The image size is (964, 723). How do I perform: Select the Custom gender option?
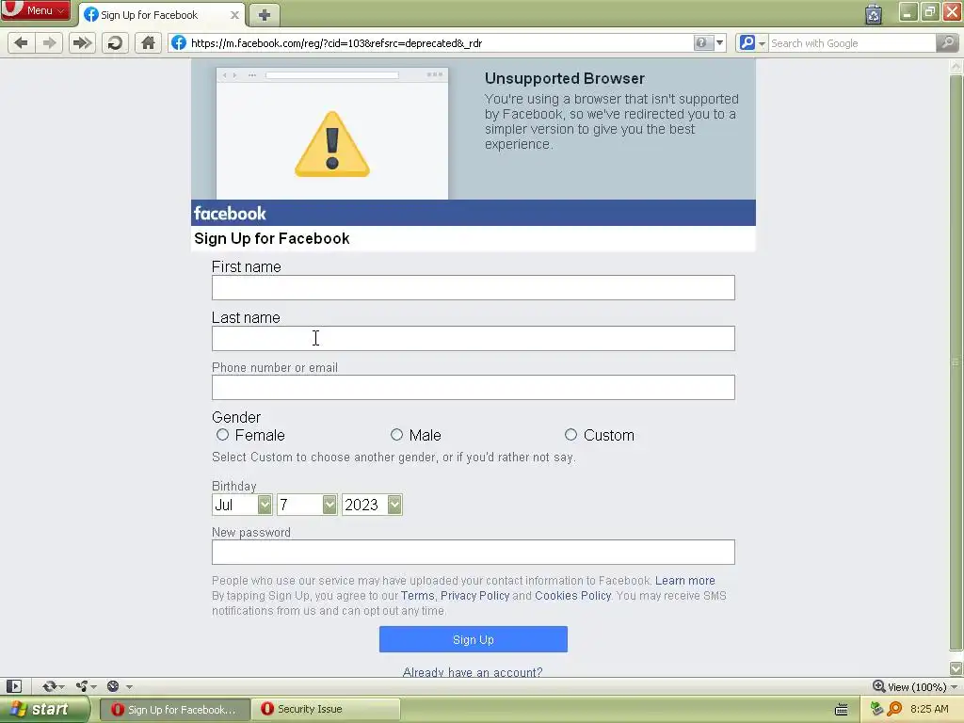(570, 435)
